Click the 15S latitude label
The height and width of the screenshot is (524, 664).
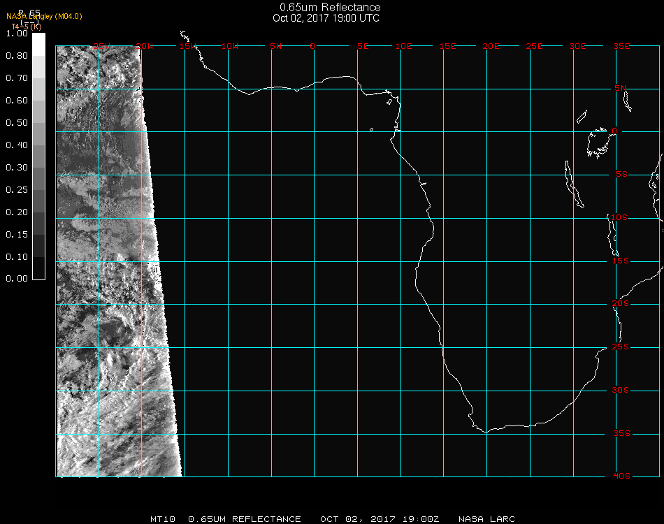pyautogui.click(x=621, y=261)
